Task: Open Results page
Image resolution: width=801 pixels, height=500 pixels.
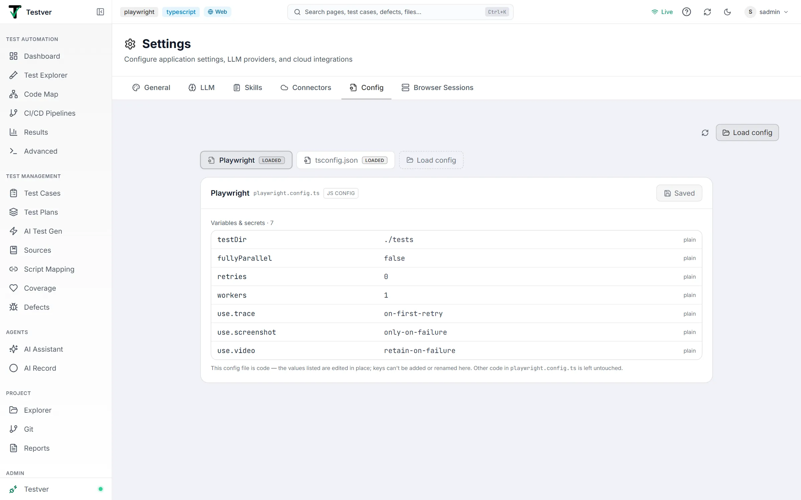Action: pos(56,132)
